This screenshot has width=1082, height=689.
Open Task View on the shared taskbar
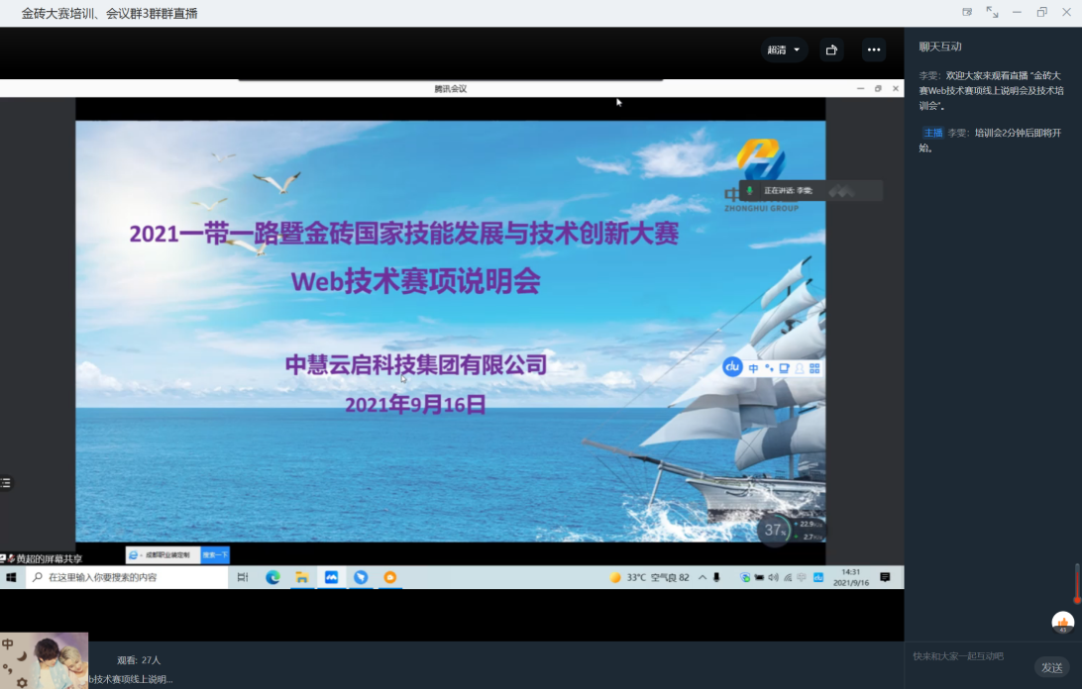[243, 577]
